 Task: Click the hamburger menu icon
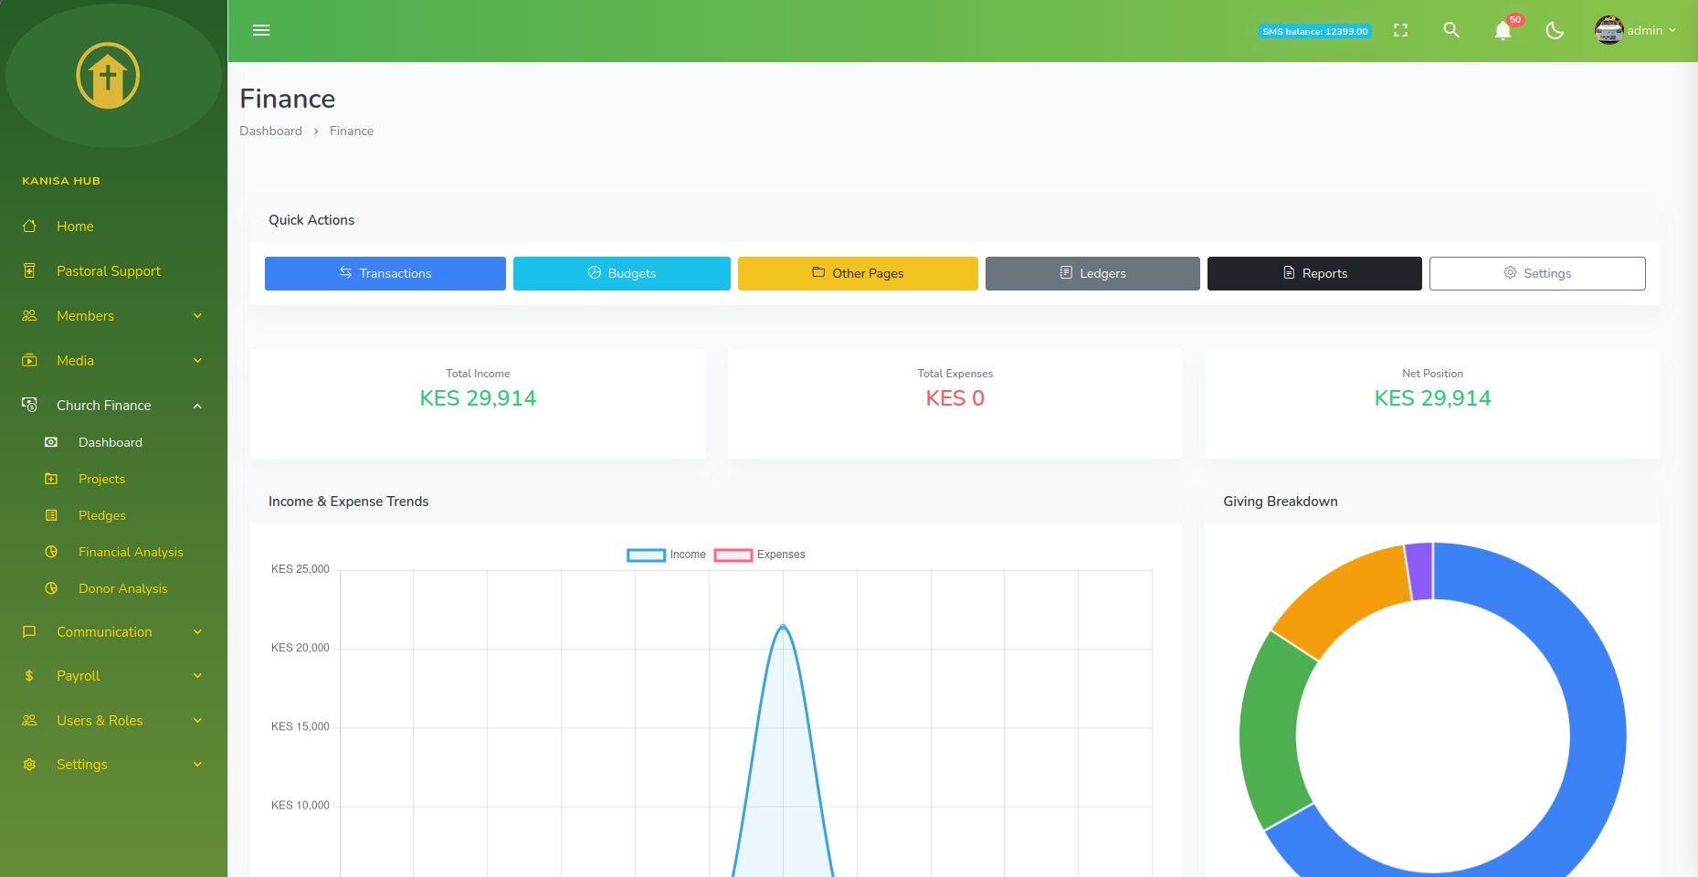261,30
